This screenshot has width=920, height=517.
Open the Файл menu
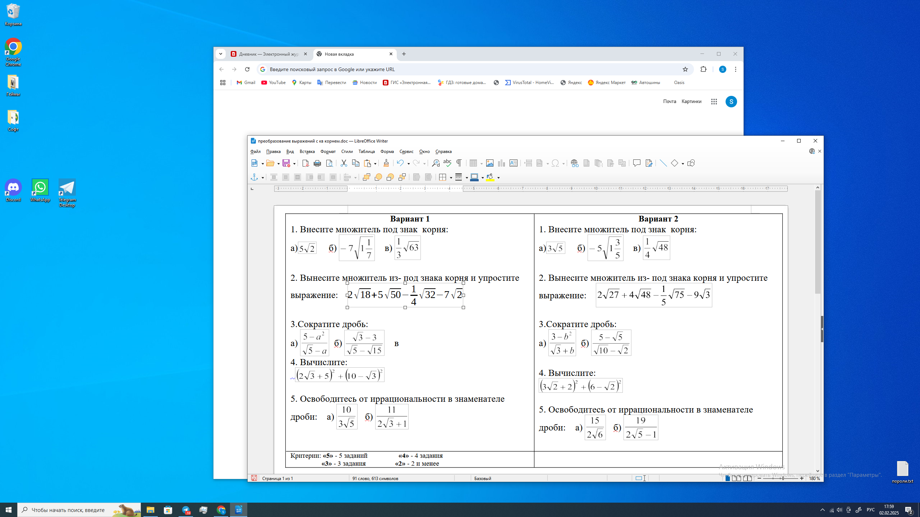coord(256,152)
